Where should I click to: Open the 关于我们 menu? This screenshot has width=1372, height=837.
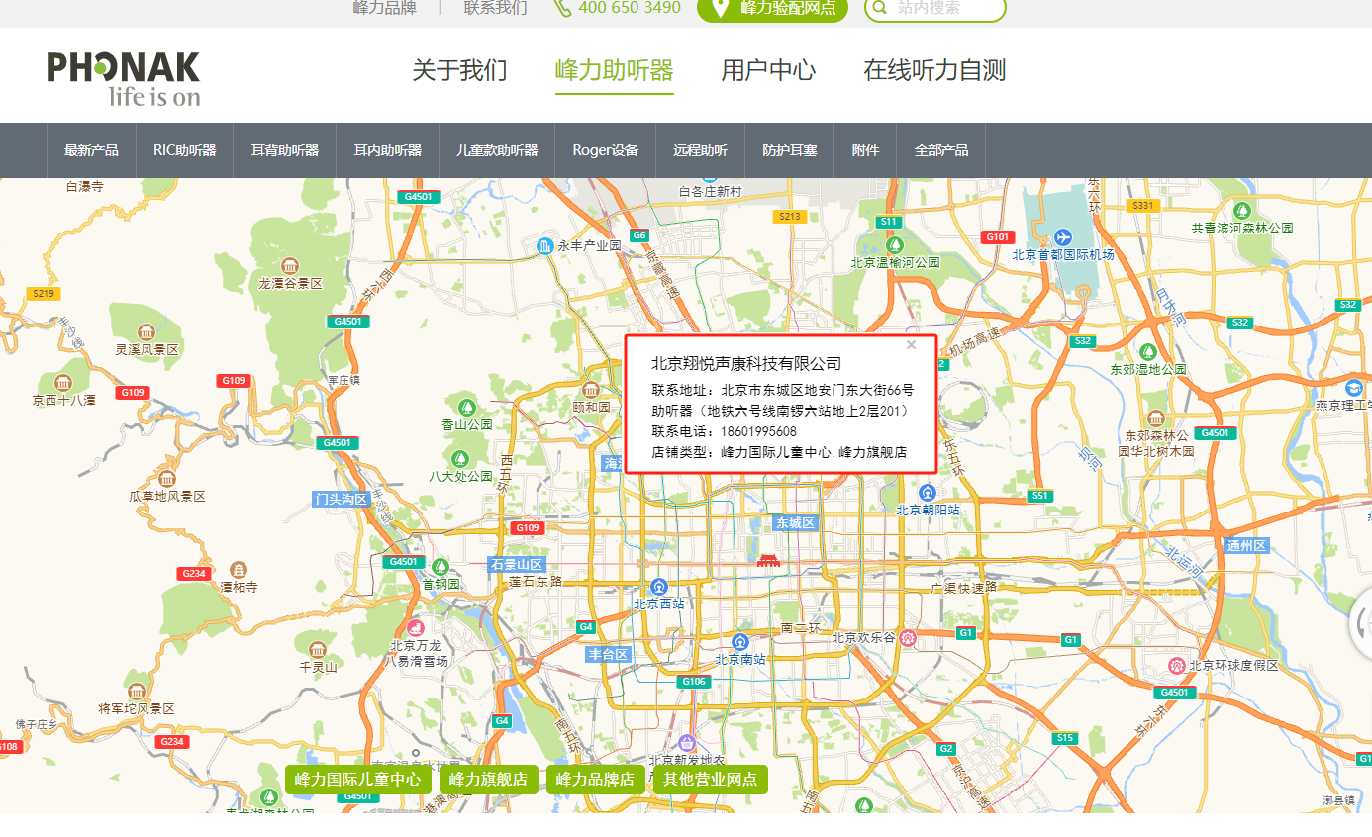pos(459,70)
